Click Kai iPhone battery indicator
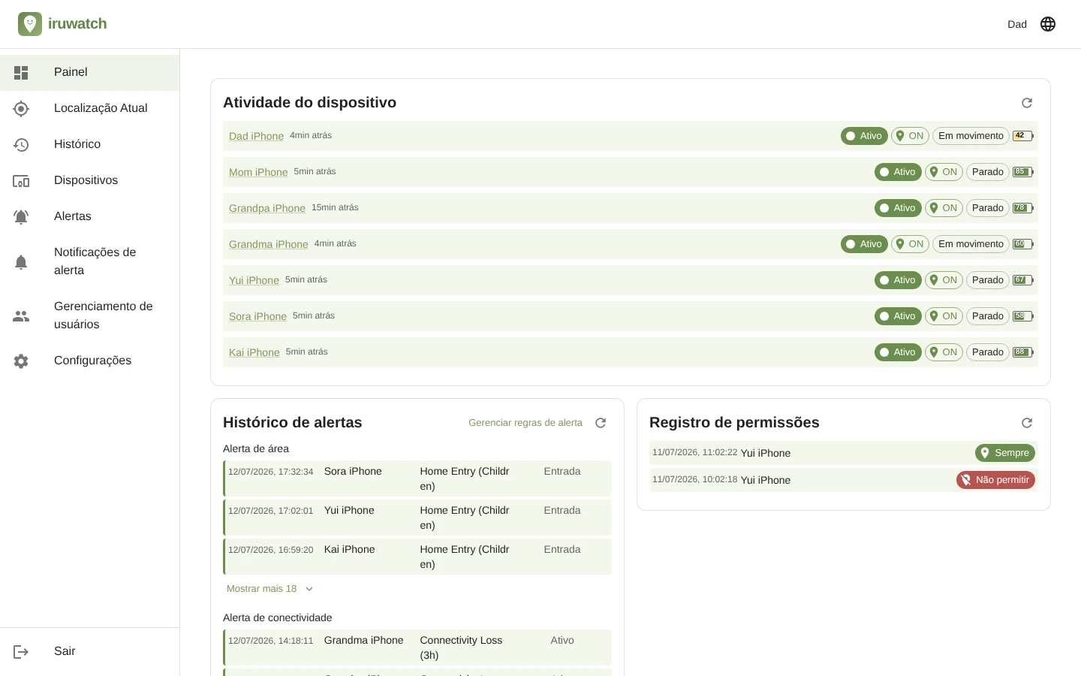The image size is (1081, 676). tap(1023, 352)
